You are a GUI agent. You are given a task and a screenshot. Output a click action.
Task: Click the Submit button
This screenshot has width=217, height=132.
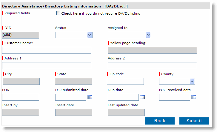[194, 121]
